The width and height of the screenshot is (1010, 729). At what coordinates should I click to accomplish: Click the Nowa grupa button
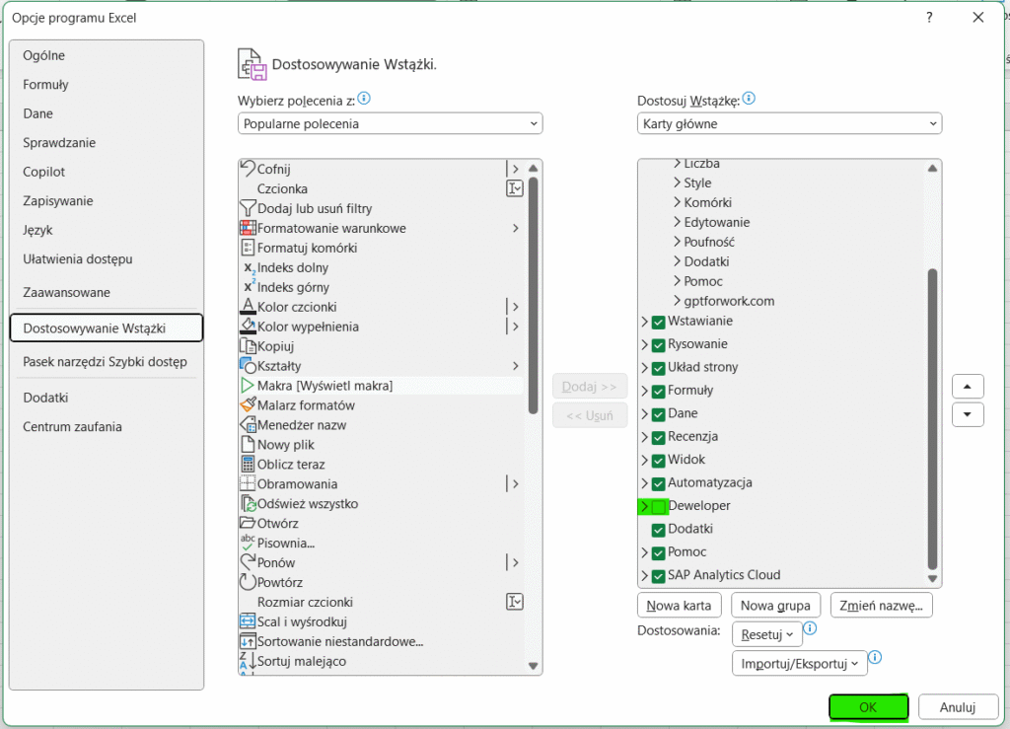[x=775, y=606]
